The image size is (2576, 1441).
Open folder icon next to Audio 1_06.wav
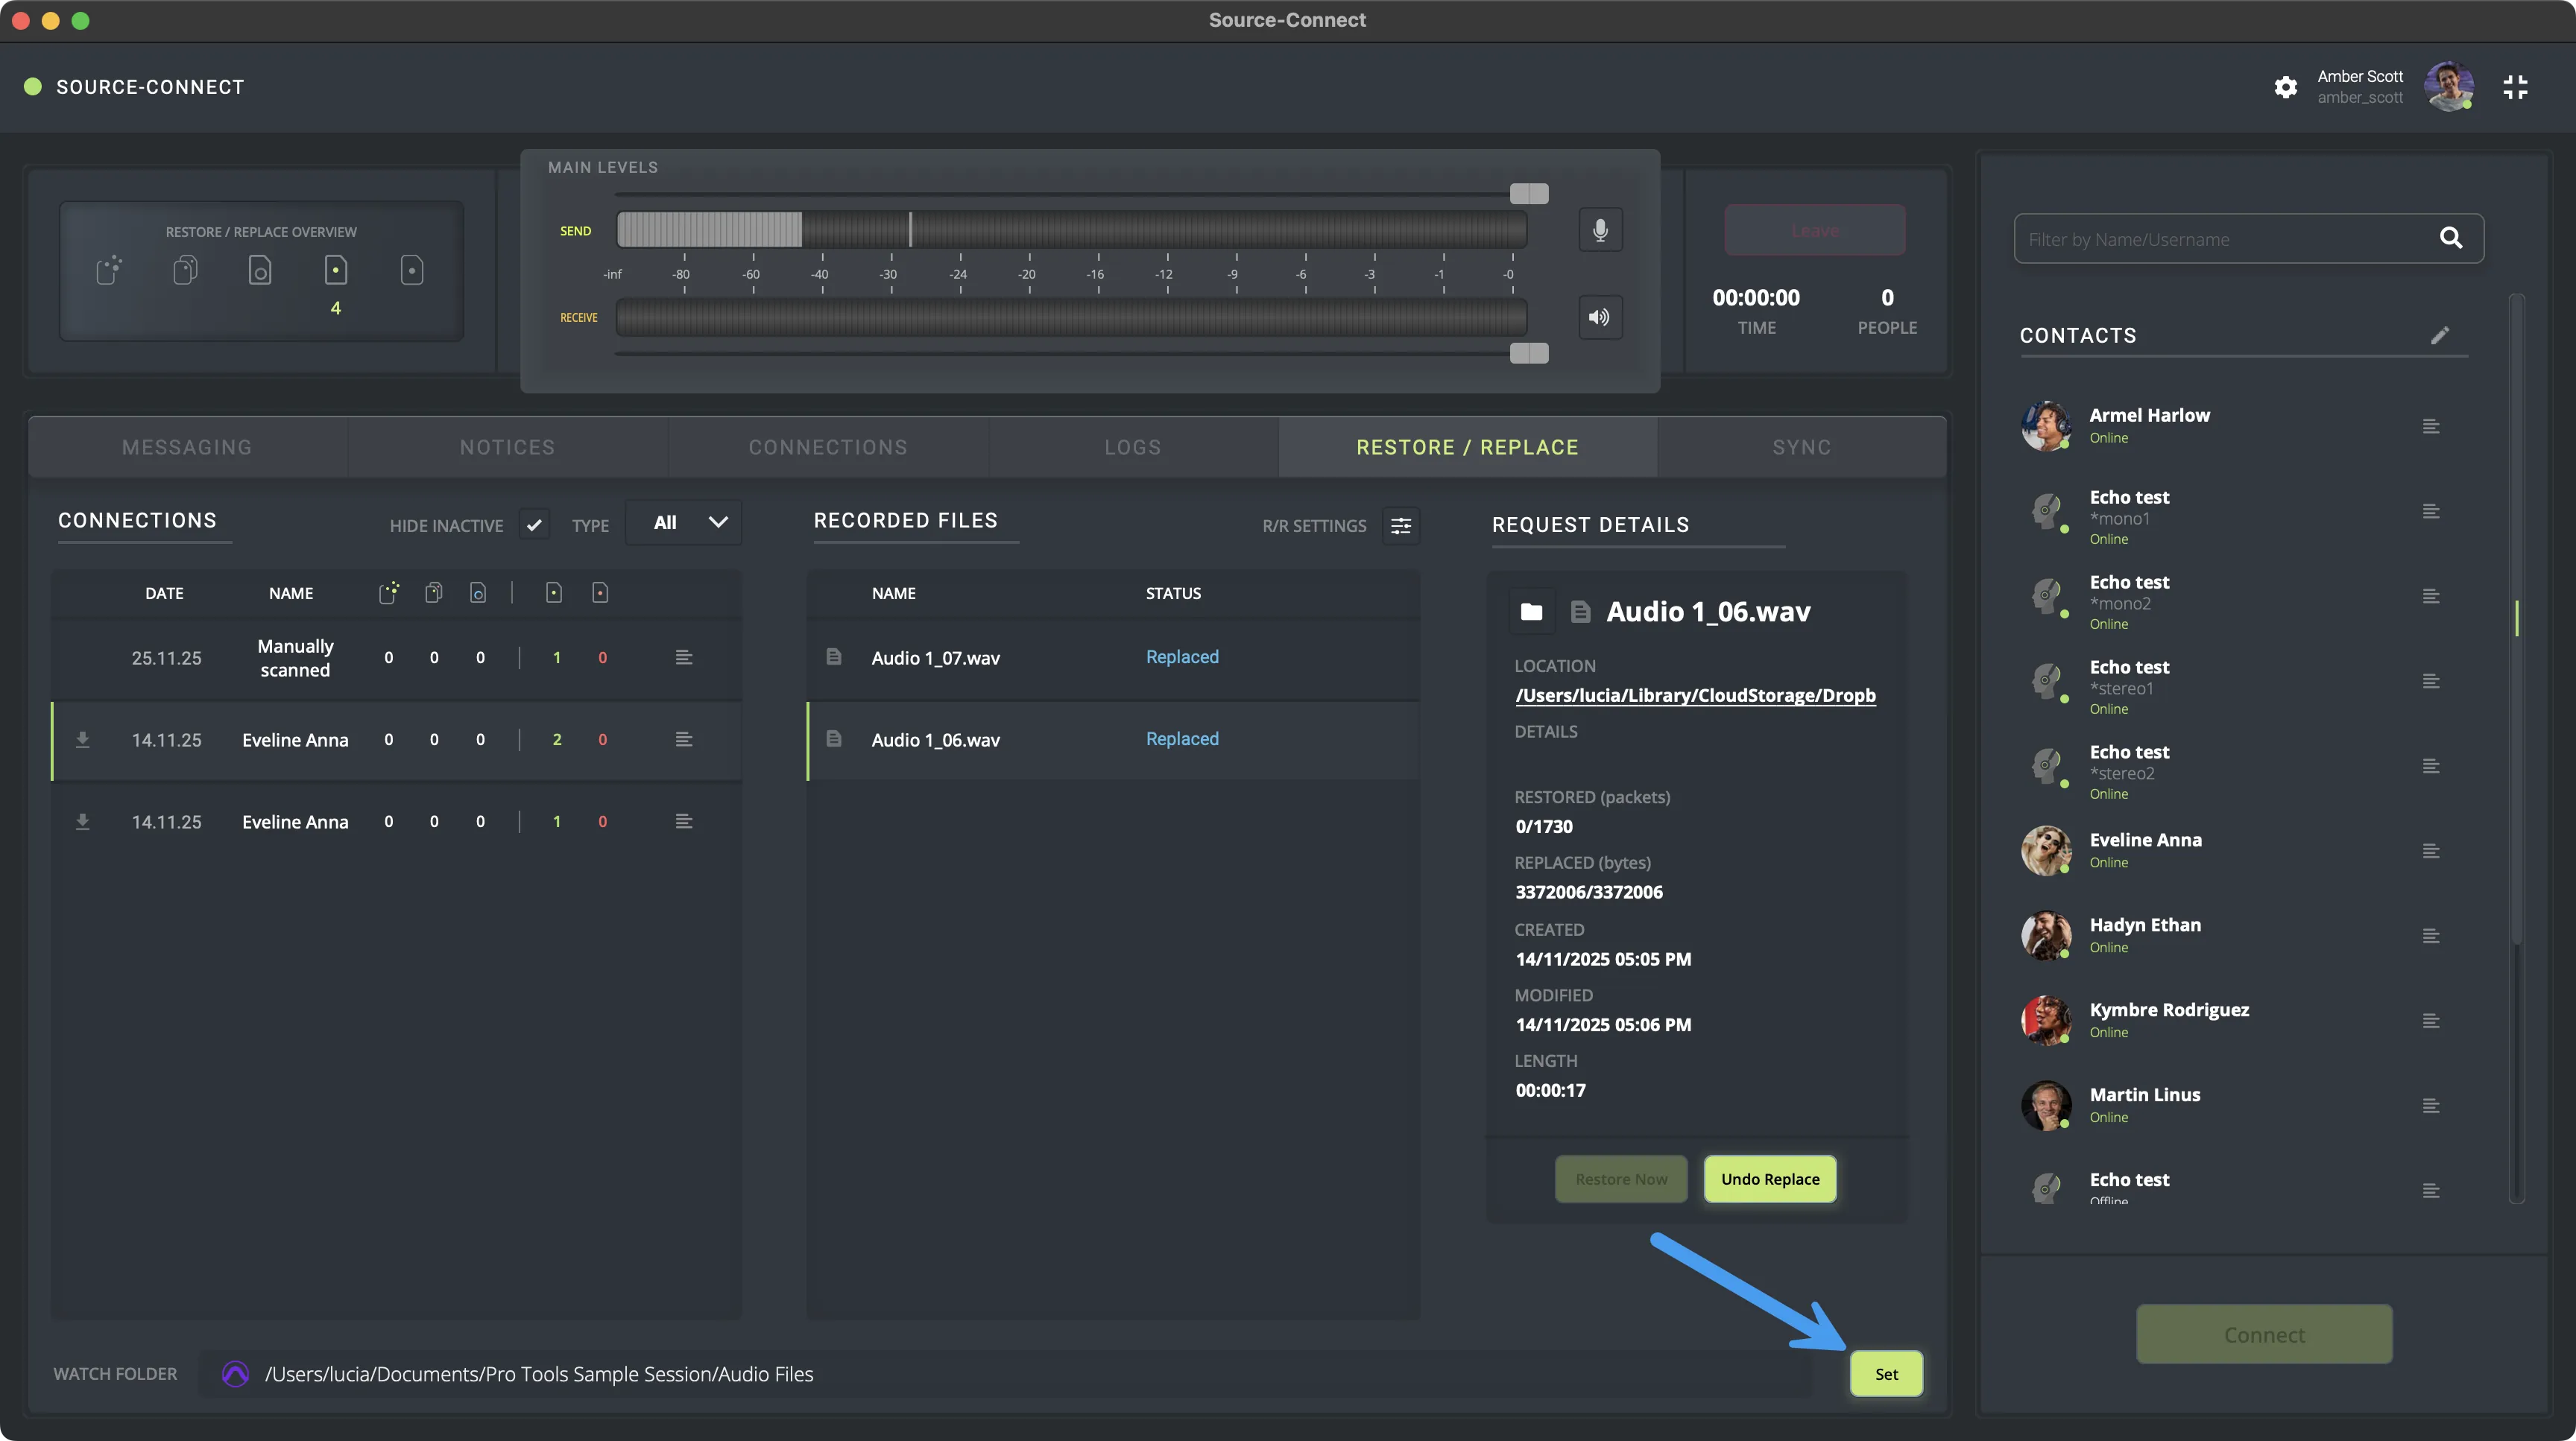[x=1531, y=612]
